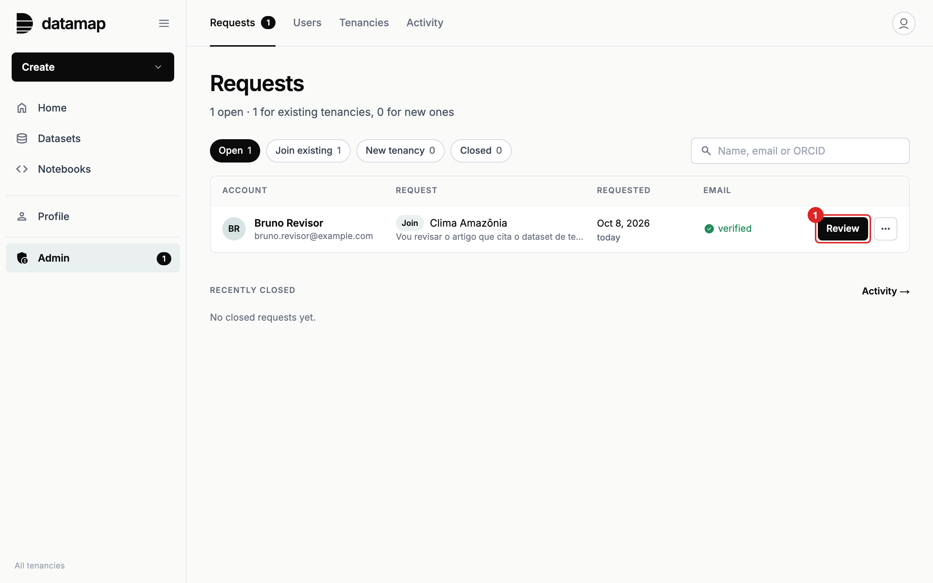Click the Oct 8, 2026 requested date
This screenshot has height=583, width=933.
pos(623,223)
